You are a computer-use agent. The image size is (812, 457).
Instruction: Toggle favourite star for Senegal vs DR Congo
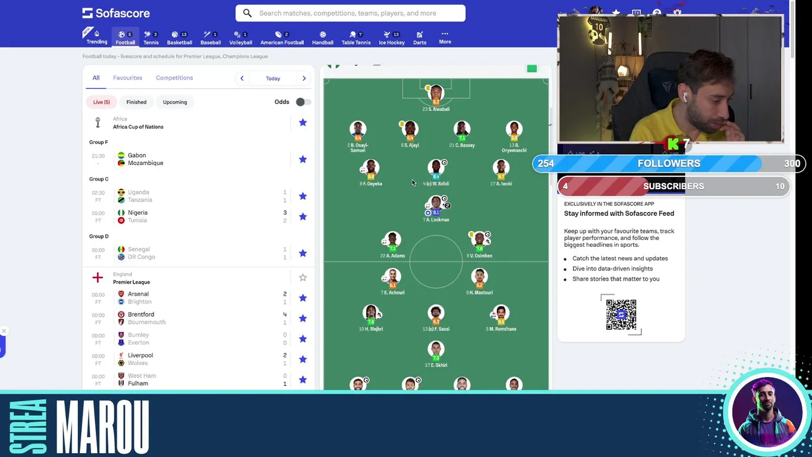tap(303, 253)
